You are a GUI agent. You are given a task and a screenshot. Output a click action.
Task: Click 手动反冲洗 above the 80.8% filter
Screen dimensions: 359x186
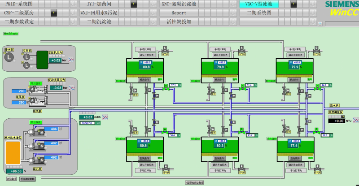[145, 49]
